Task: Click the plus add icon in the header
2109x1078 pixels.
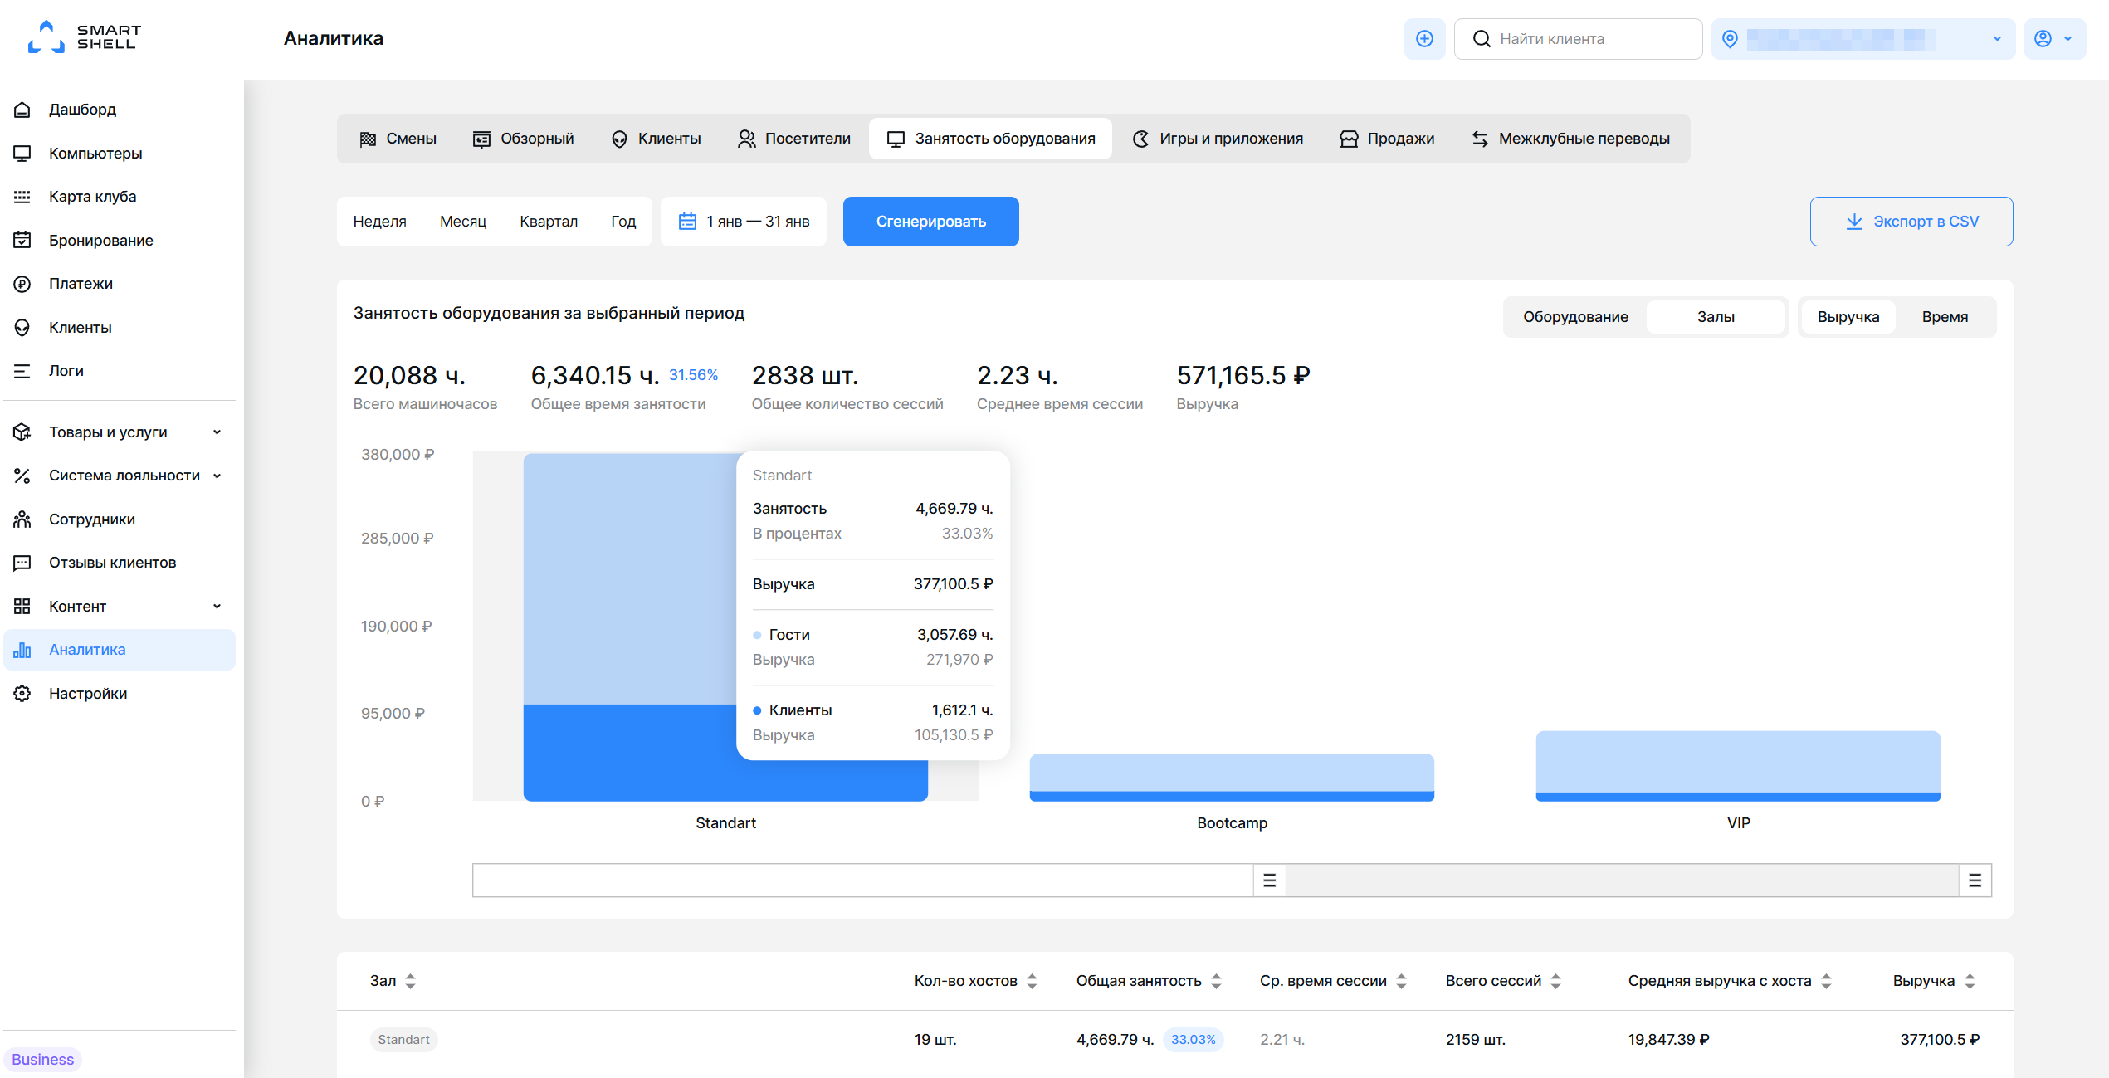Action: click(x=1424, y=39)
